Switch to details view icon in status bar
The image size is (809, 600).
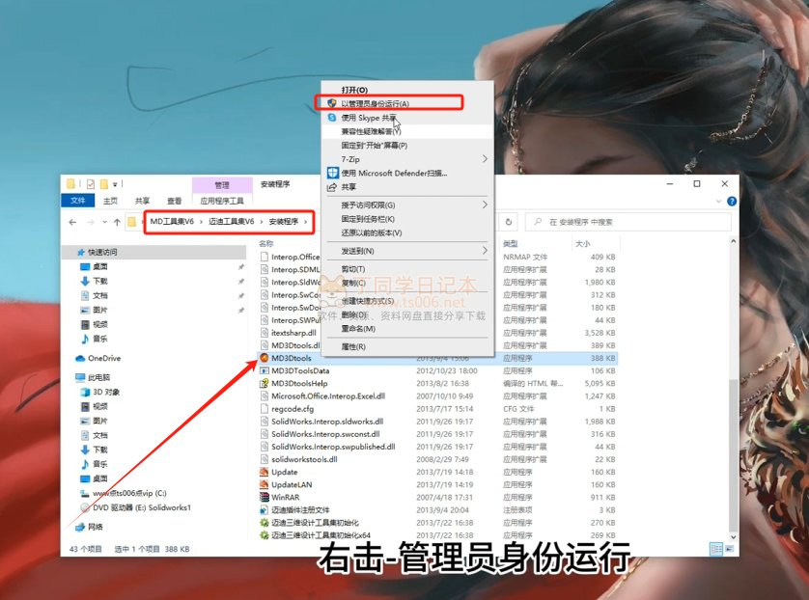pyautogui.click(x=716, y=549)
